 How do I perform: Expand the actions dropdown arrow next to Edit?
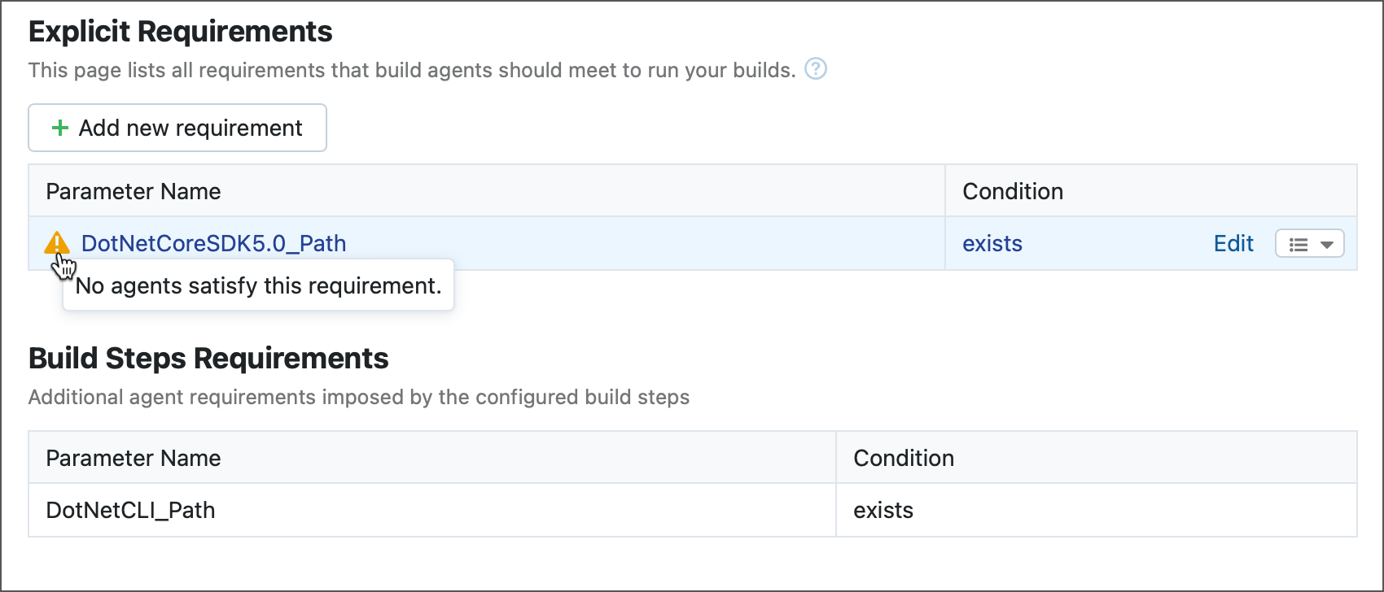[1327, 243]
